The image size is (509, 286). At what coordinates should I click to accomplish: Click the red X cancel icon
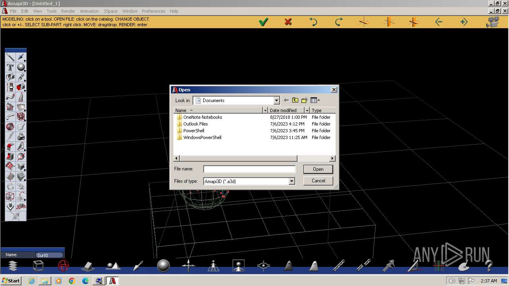point(288,22)
